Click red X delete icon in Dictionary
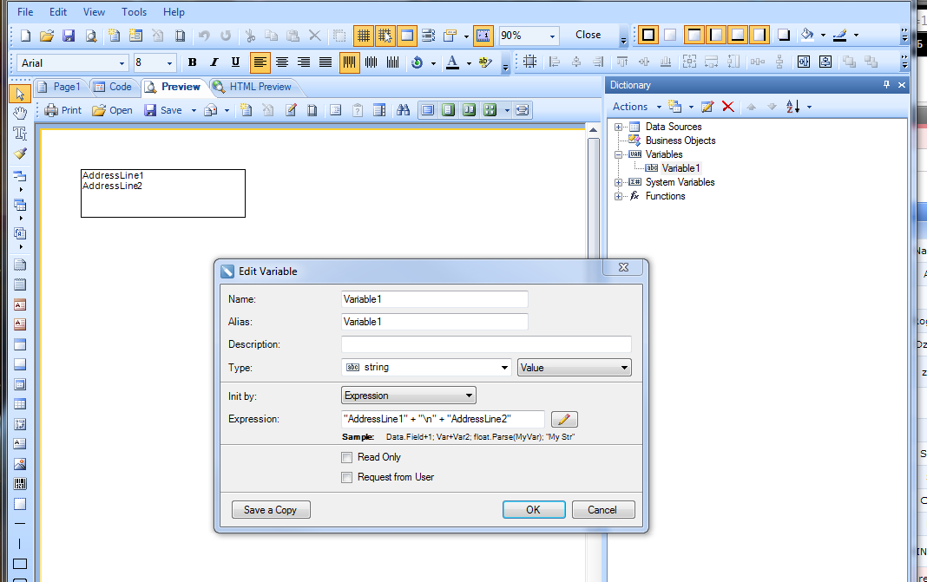 [728, 107]
